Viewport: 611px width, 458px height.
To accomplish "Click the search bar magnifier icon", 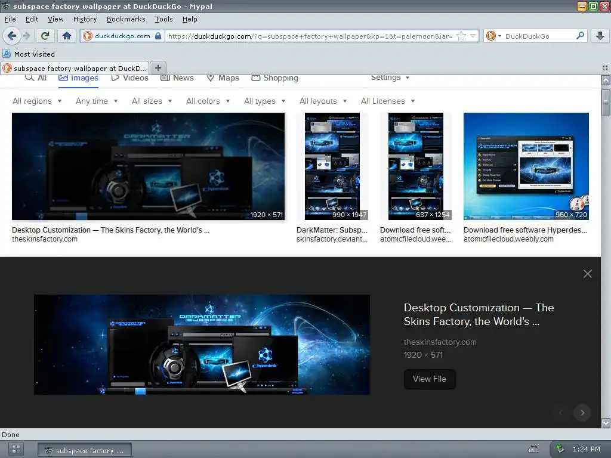I will [x=580, y=36].
